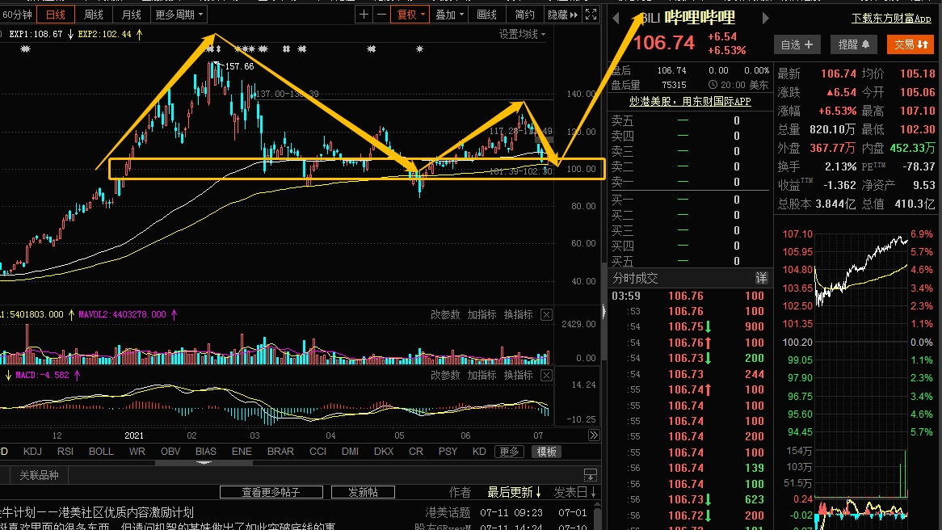Image resolution: width=942 pixels, height=530 pixels.
Task: Click 查看更多帖子 button
Action: click(271, 492)
